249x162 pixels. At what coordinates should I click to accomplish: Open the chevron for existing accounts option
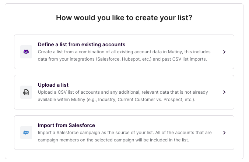point(224,52)
